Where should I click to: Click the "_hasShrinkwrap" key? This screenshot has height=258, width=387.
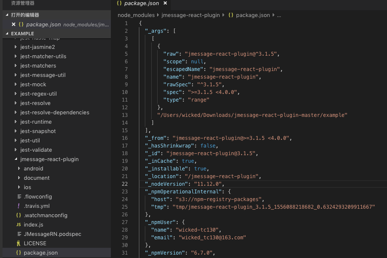pos(169,146)
